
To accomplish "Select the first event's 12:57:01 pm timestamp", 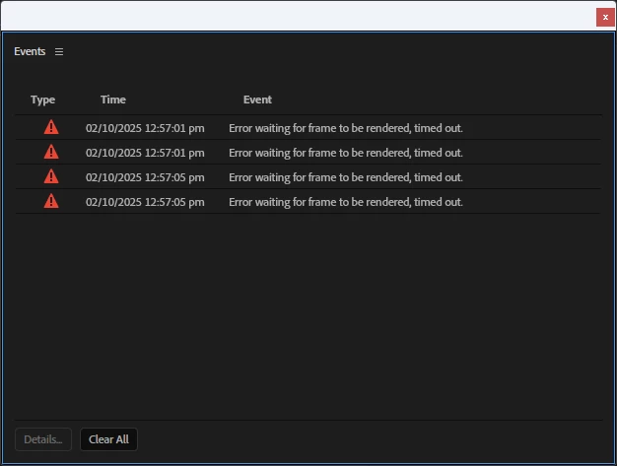I will click(145, 128).
